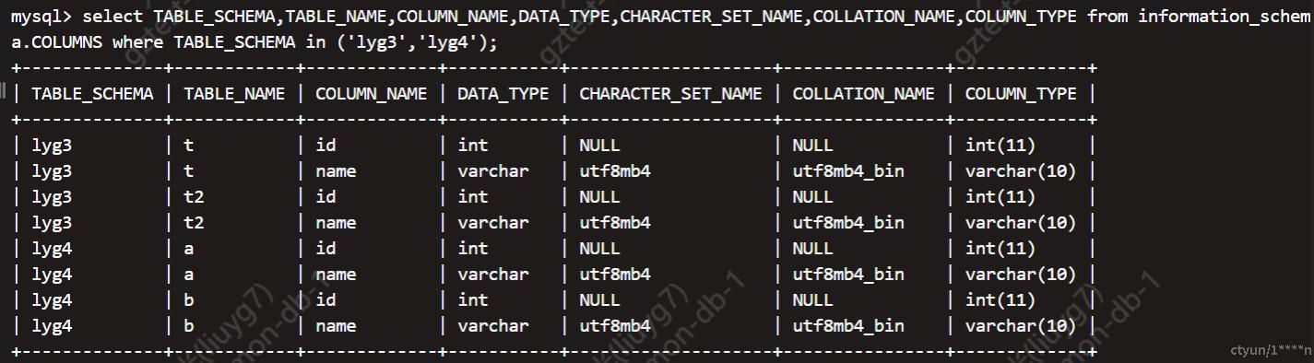
Task: Click the COLUMN_TYPE column header
Action: coord(1021,94)
